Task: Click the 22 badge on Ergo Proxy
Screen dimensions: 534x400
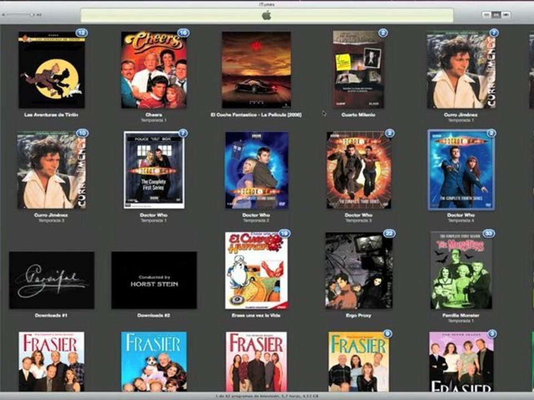Action: pos(389,233)
